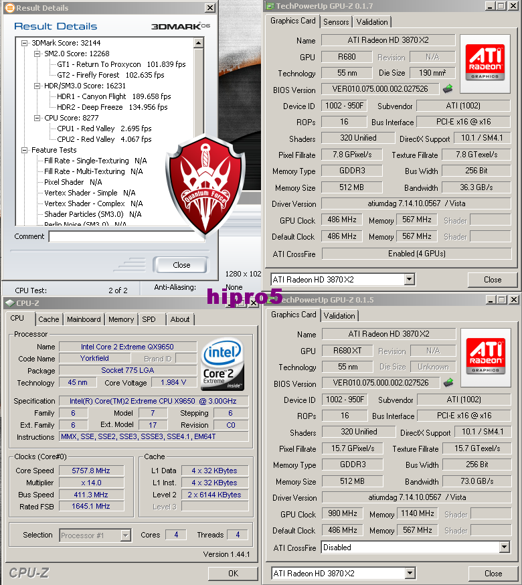The height and width of the screenshot is (585, 522).
Task: Click the orange Result Details title bar icon
Action: tap(9, 8)
